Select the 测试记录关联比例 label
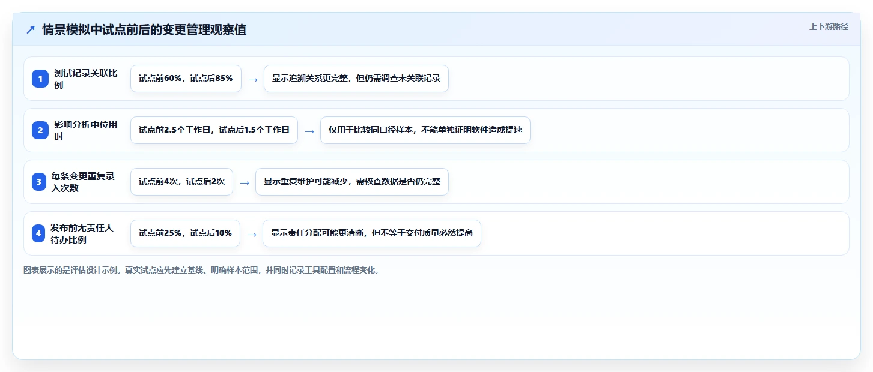This screenshot has height=372, width=873. (x=86, y=79)
